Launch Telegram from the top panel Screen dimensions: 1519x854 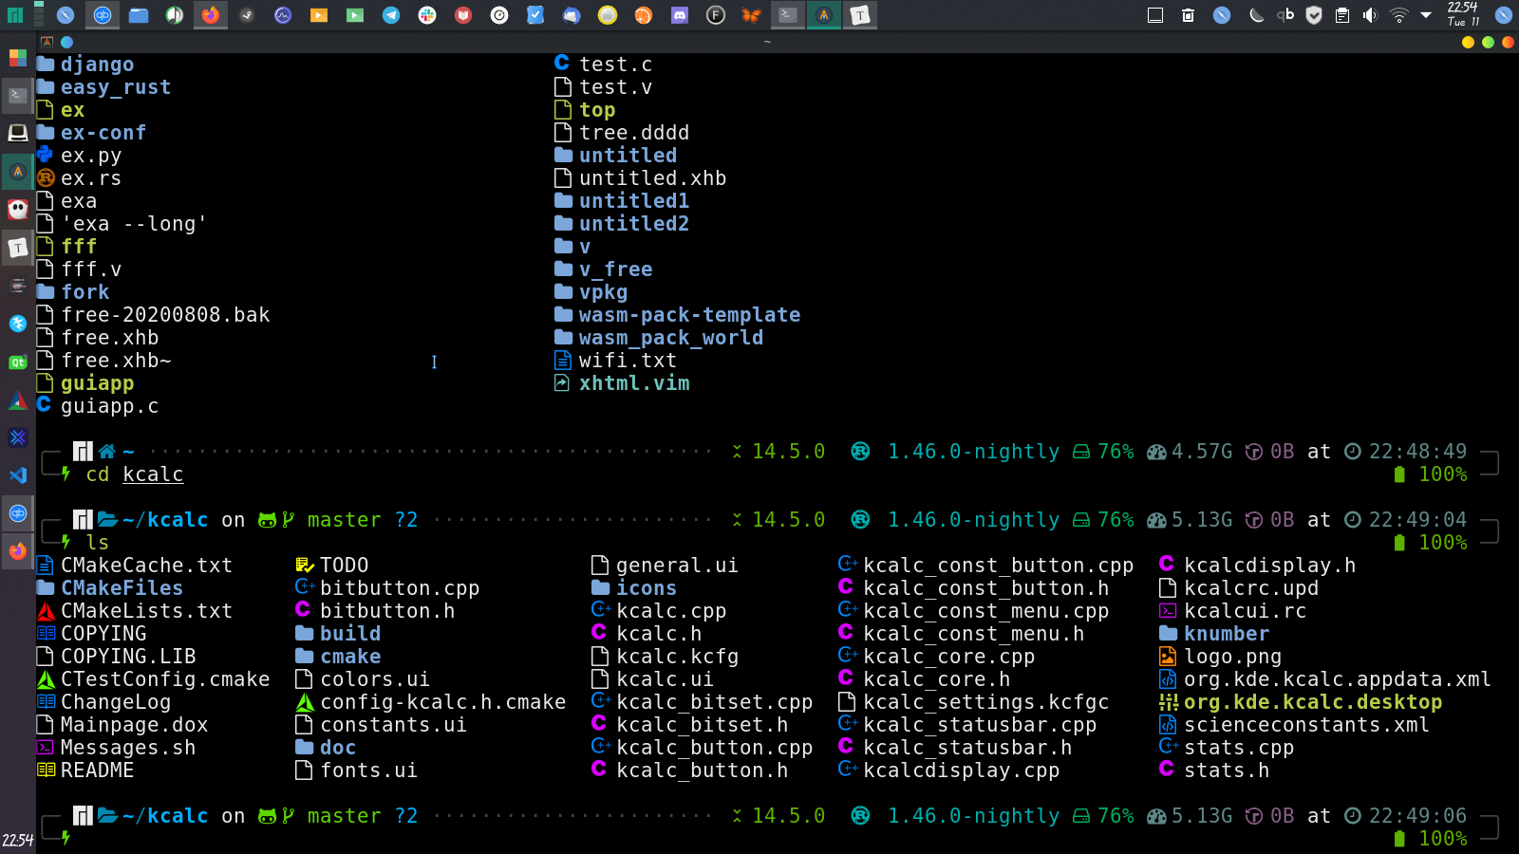[391, 15]
